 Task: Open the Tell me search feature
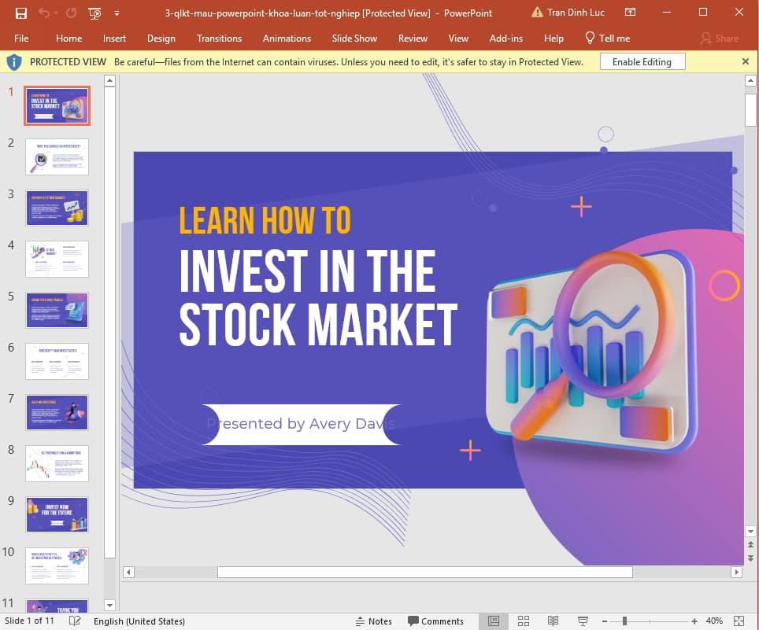pos(607,38)
